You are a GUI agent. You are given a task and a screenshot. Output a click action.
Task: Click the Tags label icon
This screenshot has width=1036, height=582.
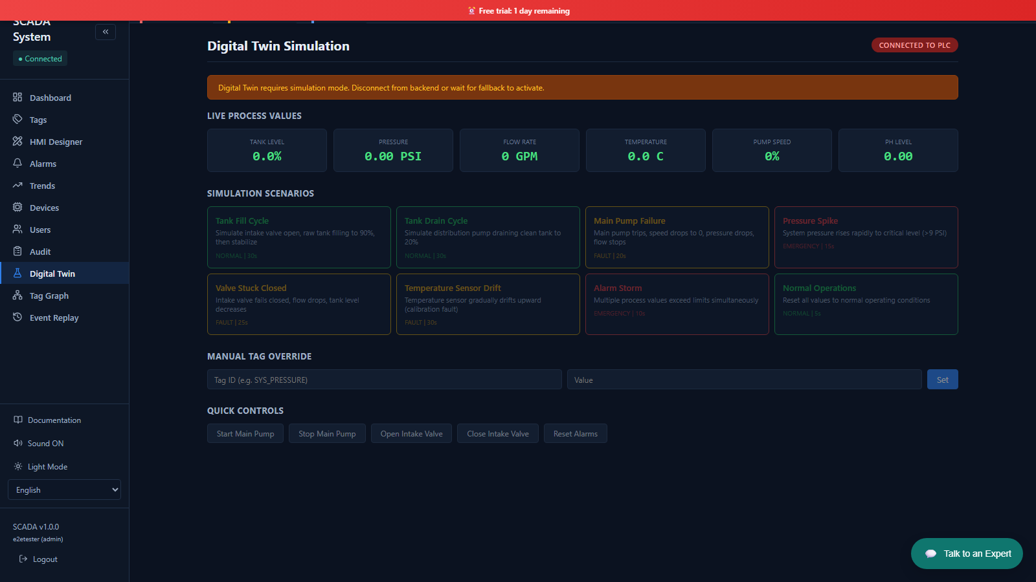pos(17,119)
